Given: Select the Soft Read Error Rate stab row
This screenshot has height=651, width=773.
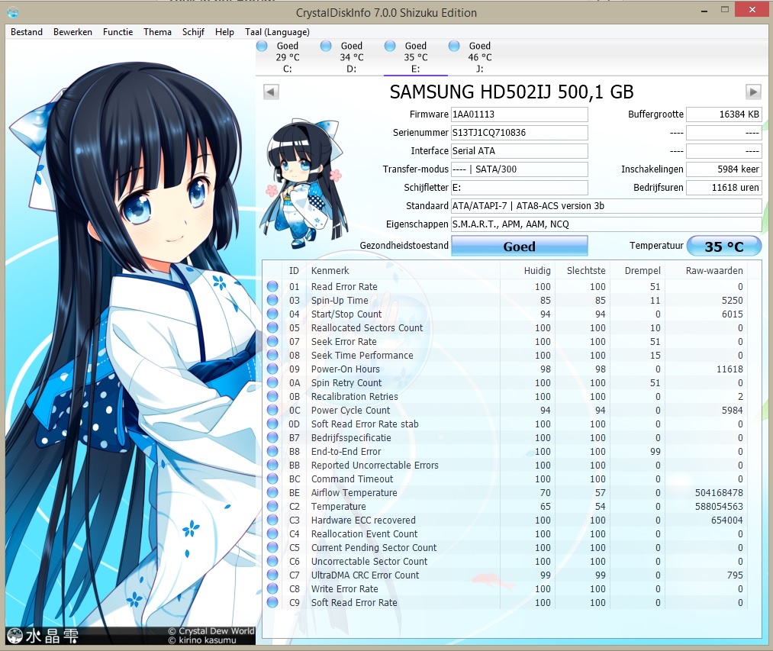Looking at the screenshot, I should pos(507,424).
